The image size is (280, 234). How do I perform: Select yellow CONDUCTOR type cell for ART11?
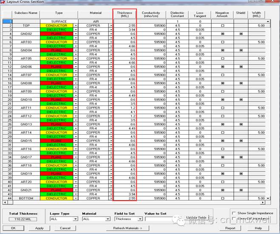pos(56,108)
